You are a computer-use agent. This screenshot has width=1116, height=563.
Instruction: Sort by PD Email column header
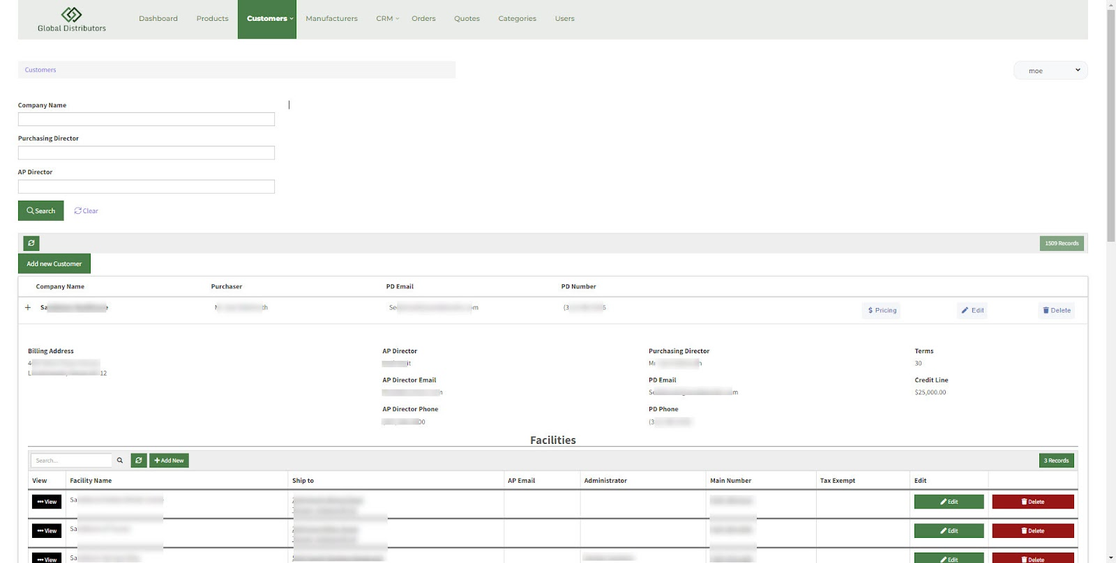point(400,286)
